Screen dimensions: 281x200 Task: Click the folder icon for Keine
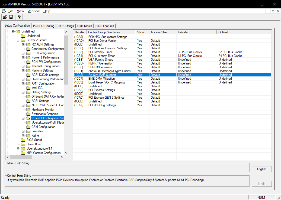pyautogui.click(x=28, y=136)
